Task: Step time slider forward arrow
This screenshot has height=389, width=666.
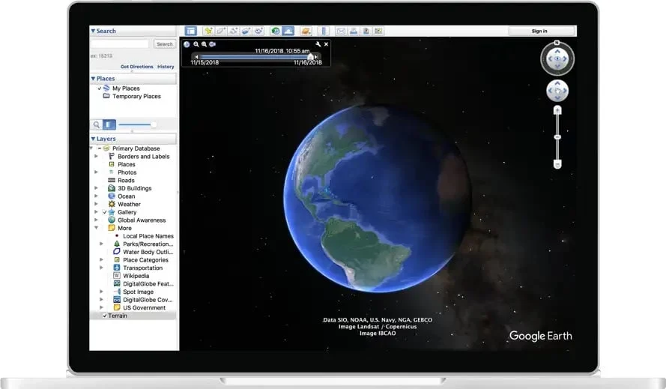Action: coord(316,56)
